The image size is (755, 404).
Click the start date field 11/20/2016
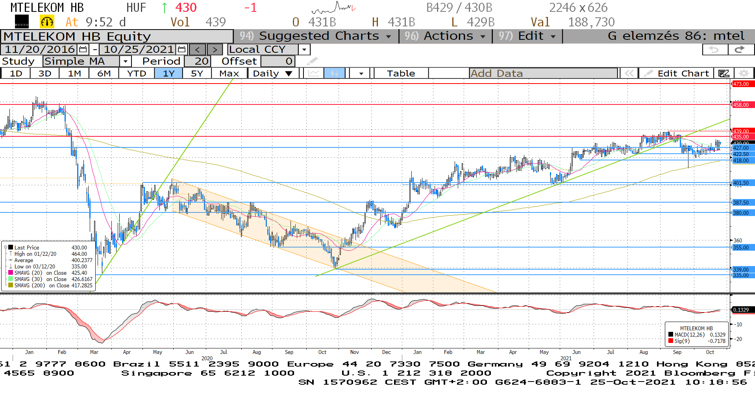(40, 49)
